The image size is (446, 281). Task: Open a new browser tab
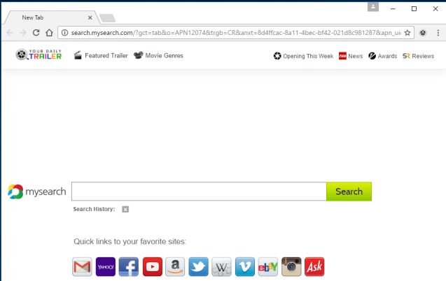tap(108, 18)
